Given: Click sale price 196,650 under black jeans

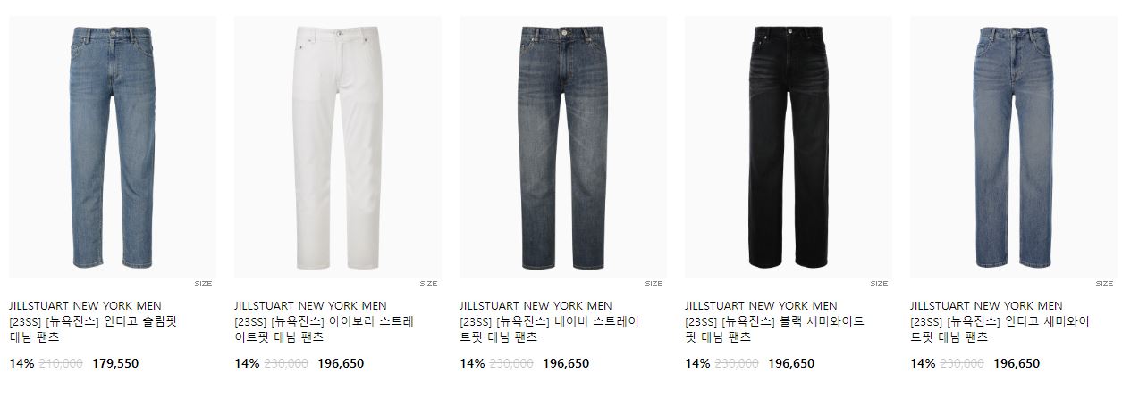Looking at the screenshot, I should pyautogui.click(x=791, y=364).
